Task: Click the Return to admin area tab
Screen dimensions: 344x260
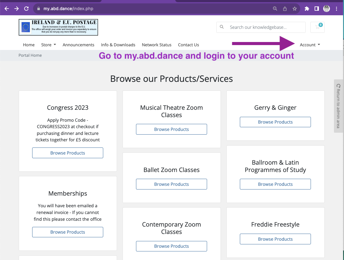Action: click(x=338, y=106)
